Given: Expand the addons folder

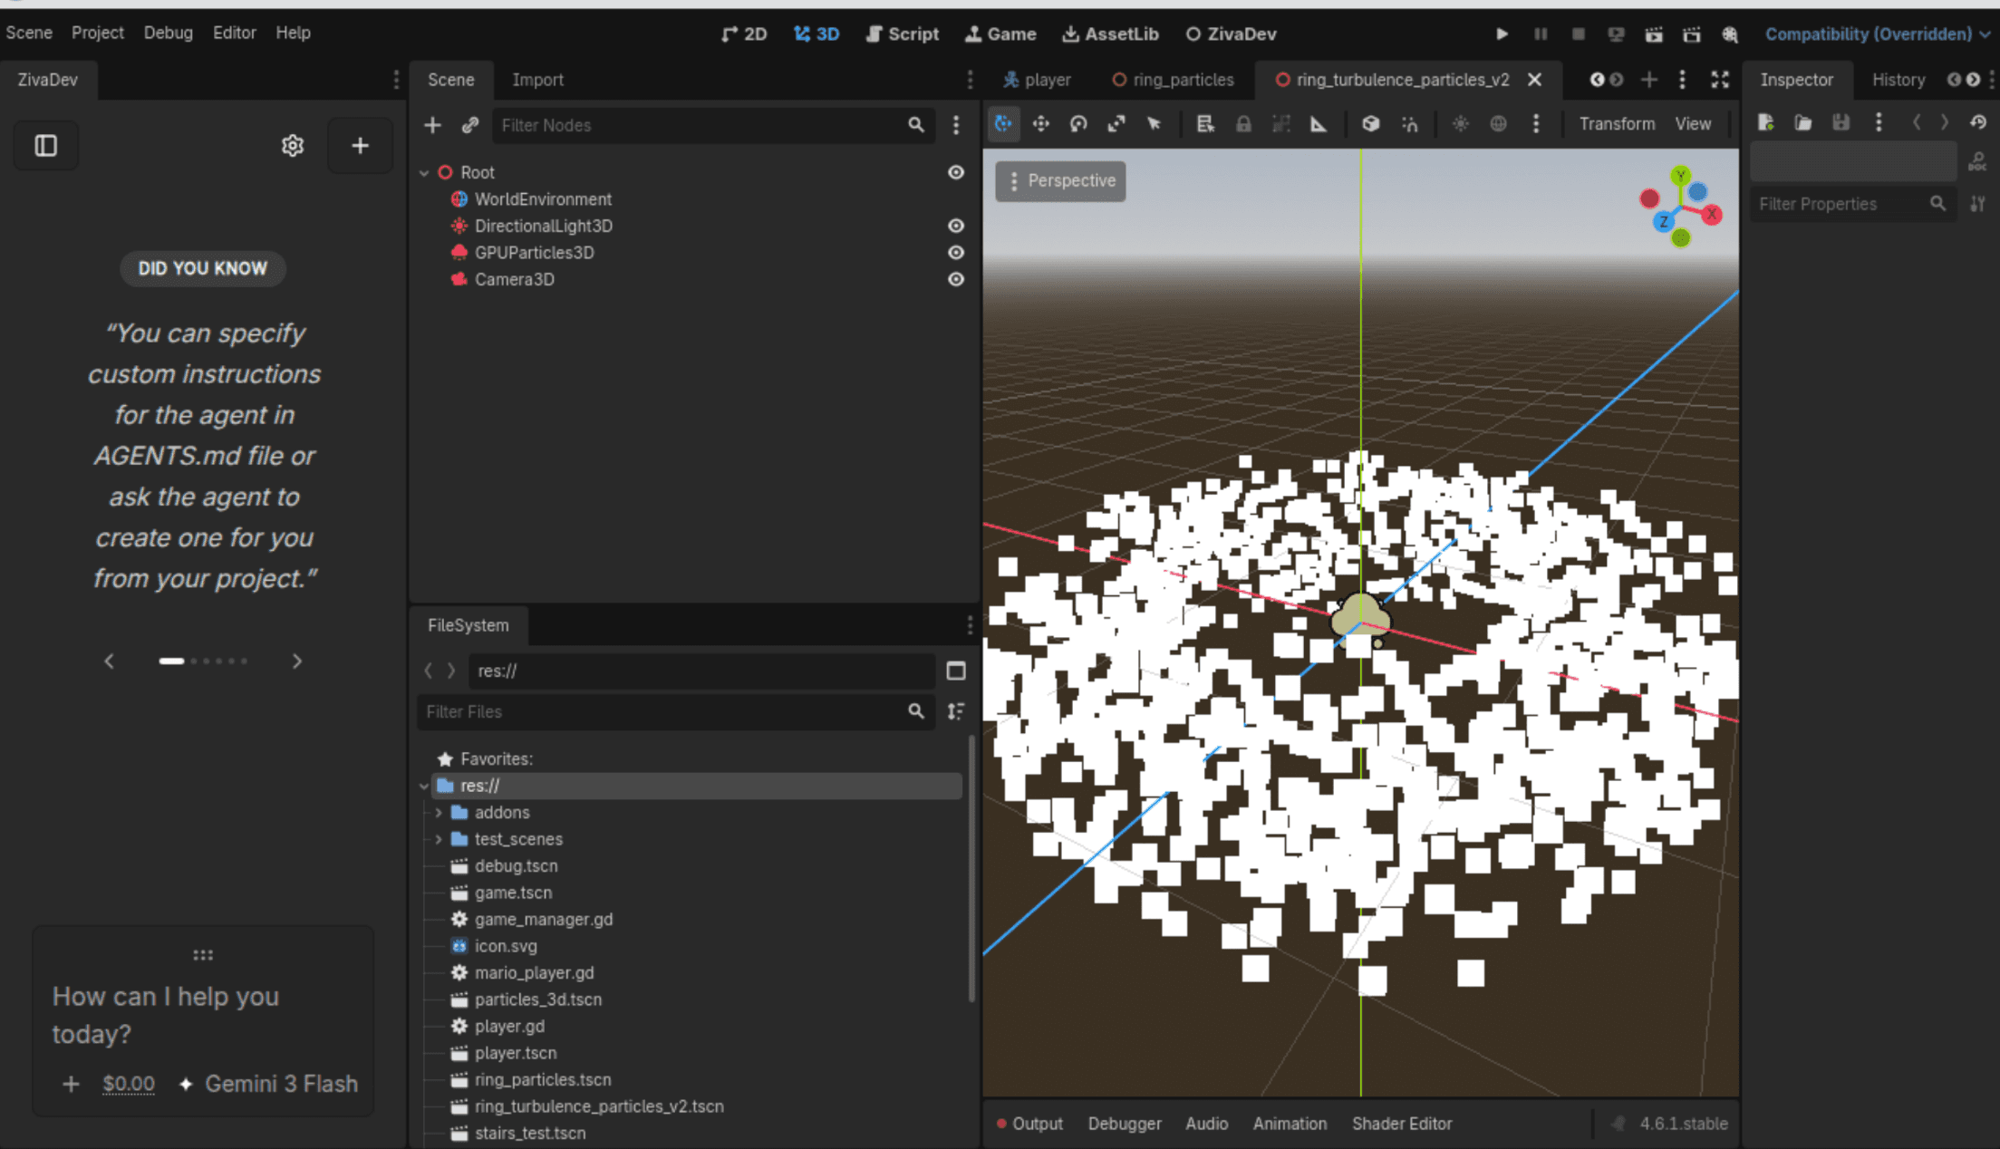Looking at the screenshot, I should 439,813.
